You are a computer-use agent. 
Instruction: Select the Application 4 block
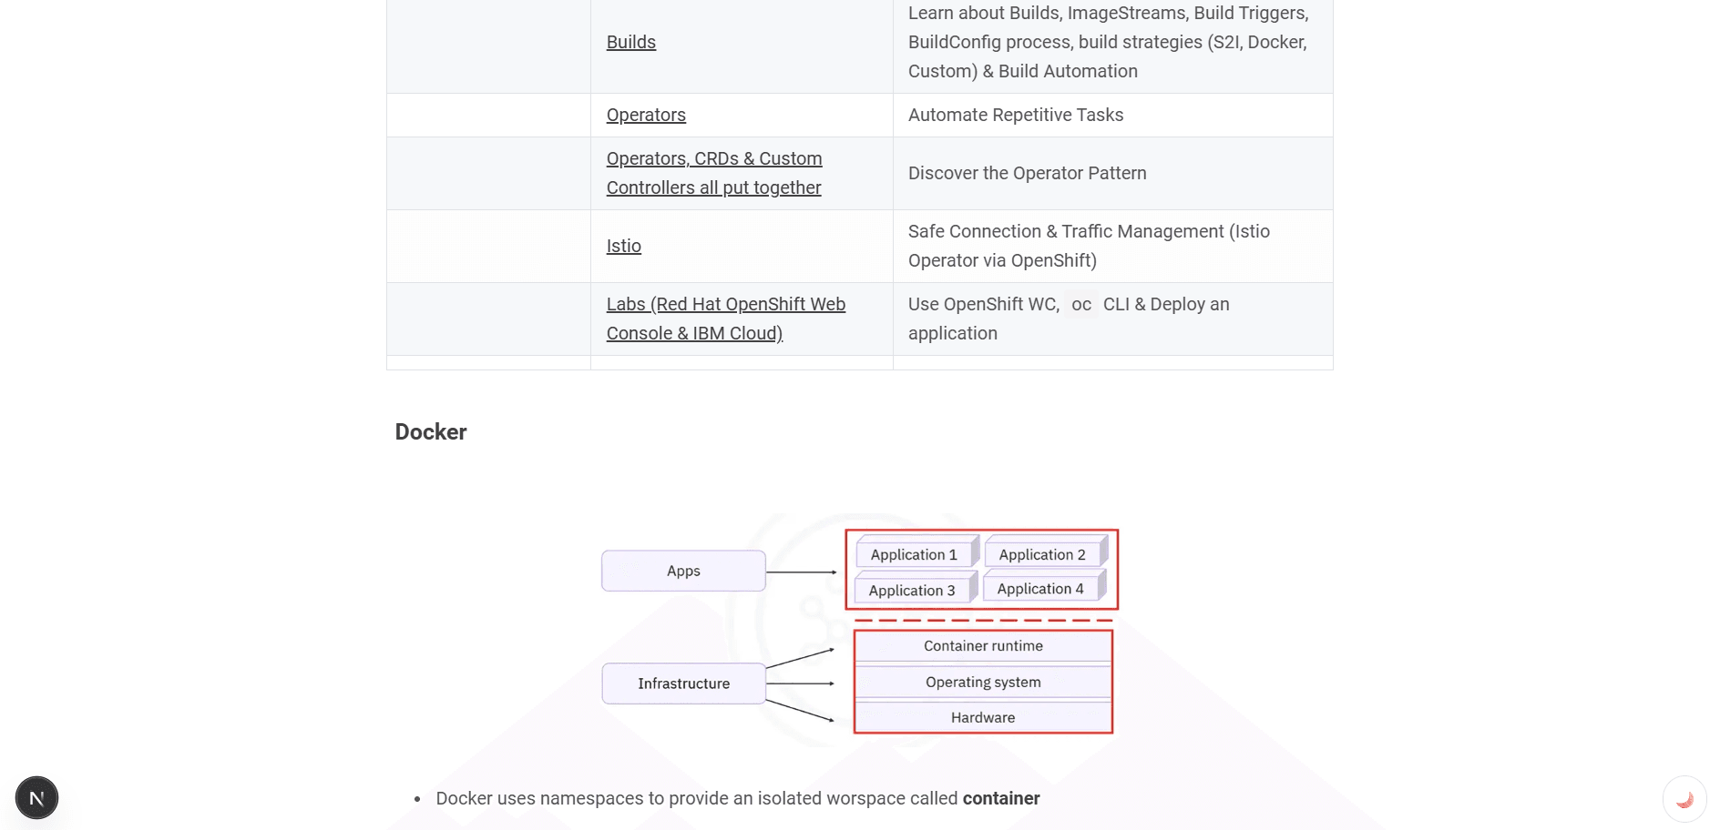tap(1040, 589)
